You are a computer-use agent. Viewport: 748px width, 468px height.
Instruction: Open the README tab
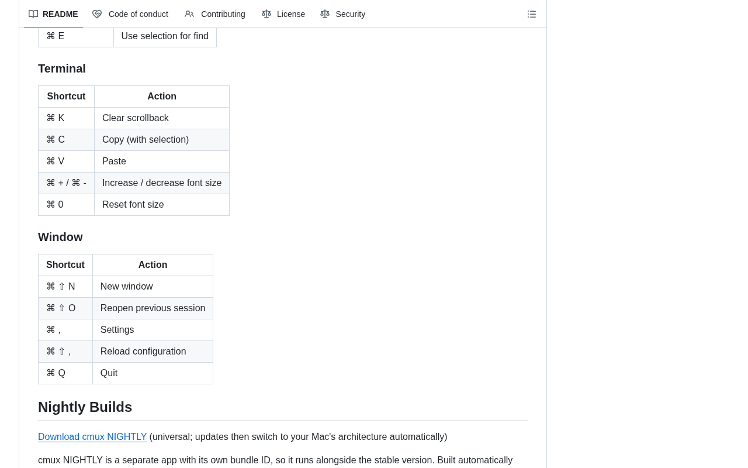point(53,14)
